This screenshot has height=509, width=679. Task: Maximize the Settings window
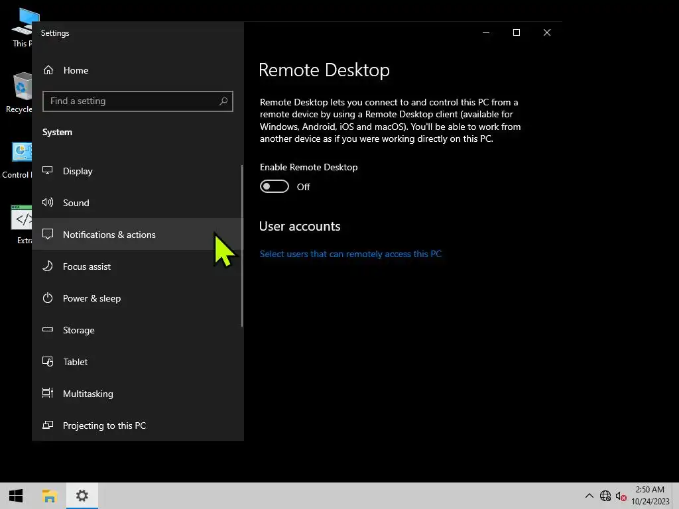coord(516,32)
